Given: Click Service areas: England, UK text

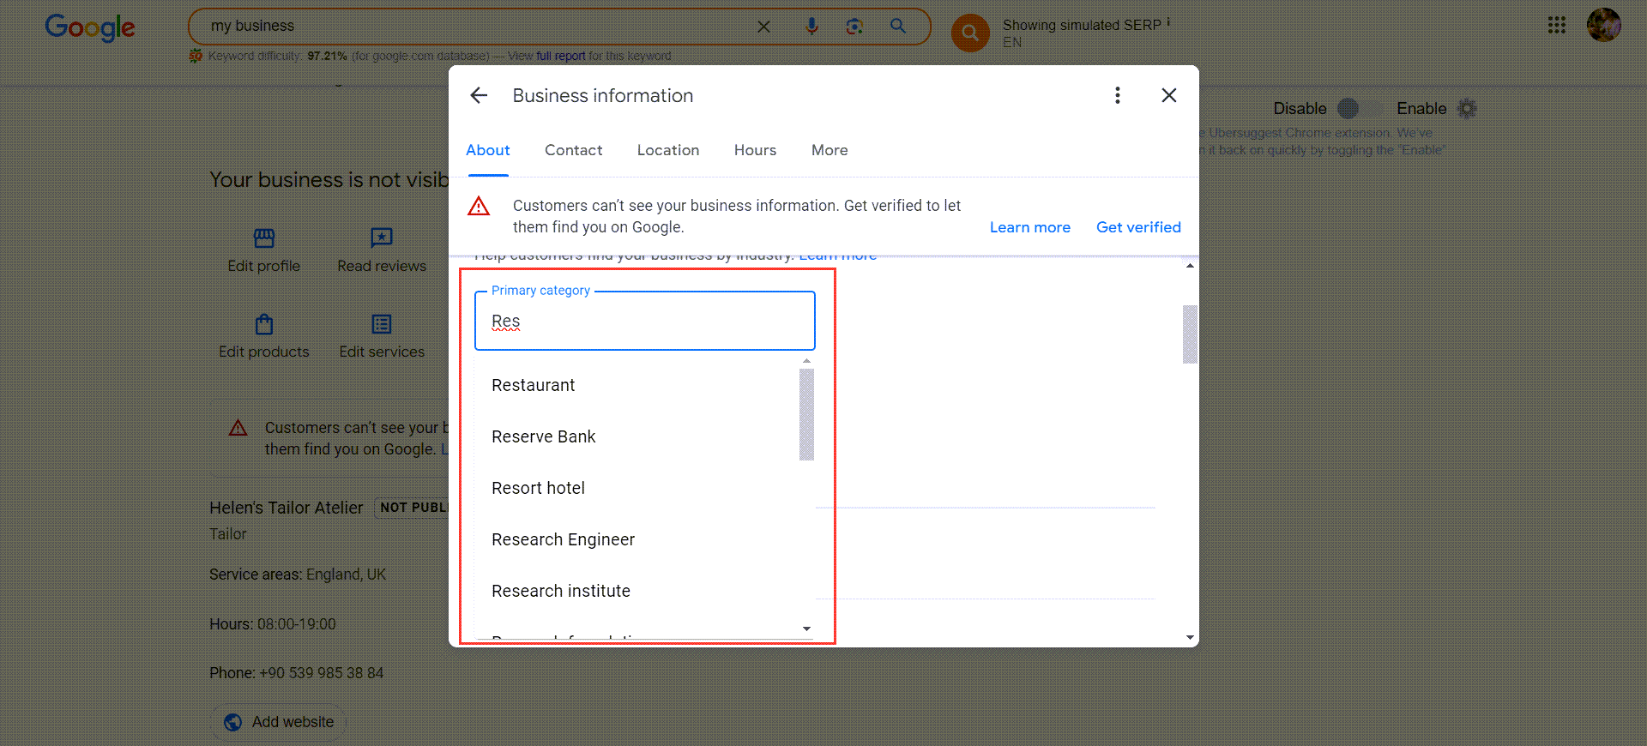Looking at the screenshot, I should click(x=298, y=575).
